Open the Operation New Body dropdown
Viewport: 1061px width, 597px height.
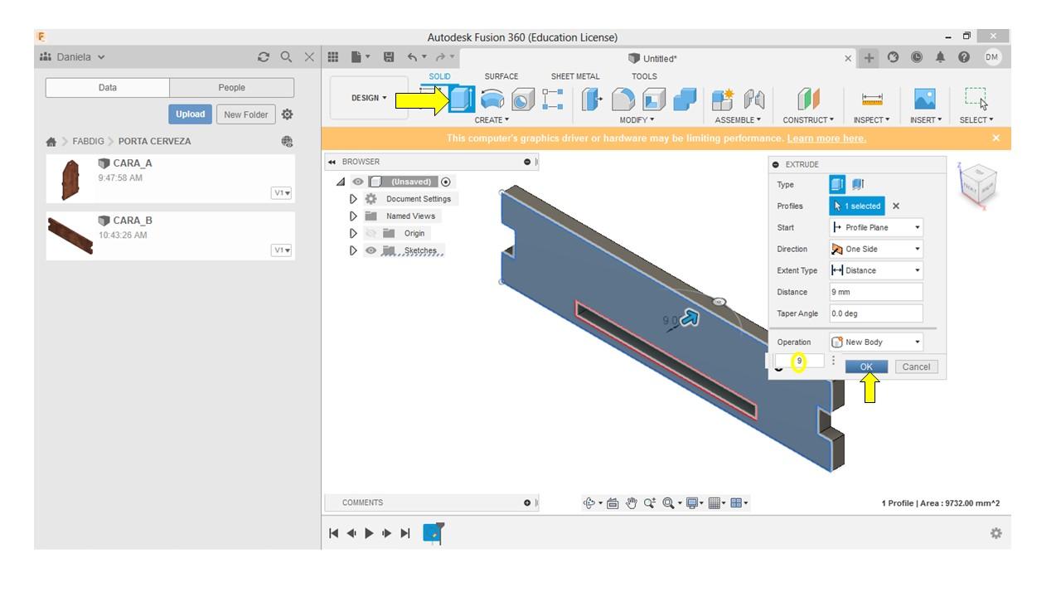(876, 342)
